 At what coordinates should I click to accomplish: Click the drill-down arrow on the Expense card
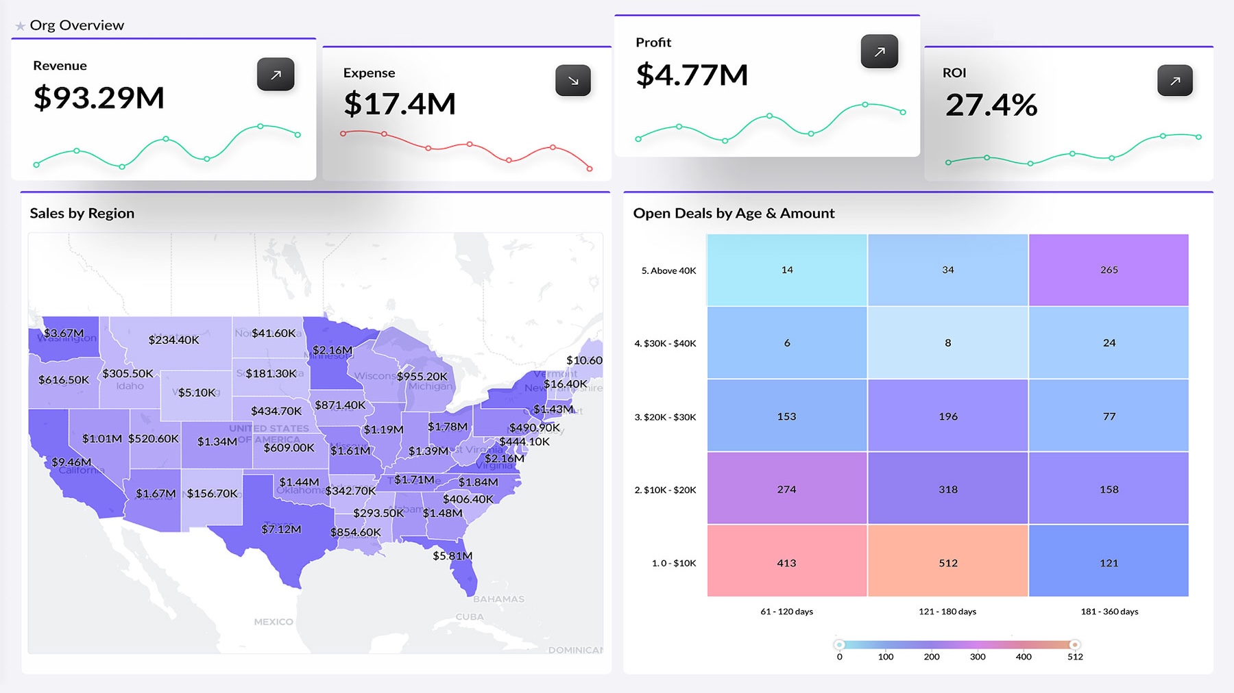[572, 81]
